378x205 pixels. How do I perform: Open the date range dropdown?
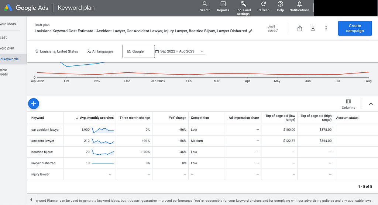point(182,51)
